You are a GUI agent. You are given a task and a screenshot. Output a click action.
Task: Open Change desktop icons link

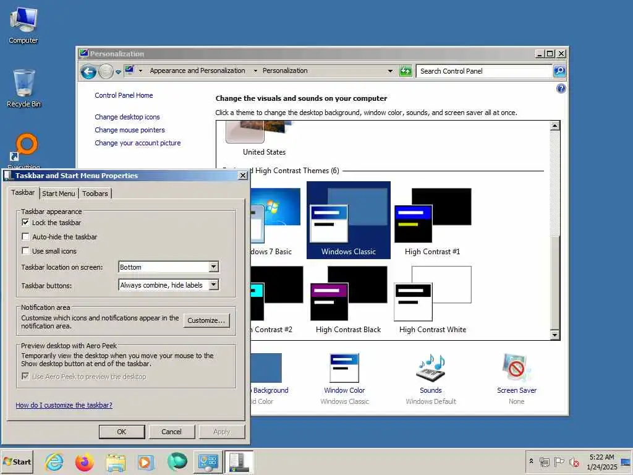(x=127, y=117)
